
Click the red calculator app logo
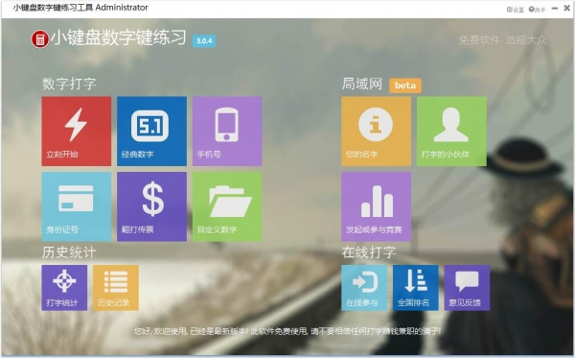[x=40, y=39]
